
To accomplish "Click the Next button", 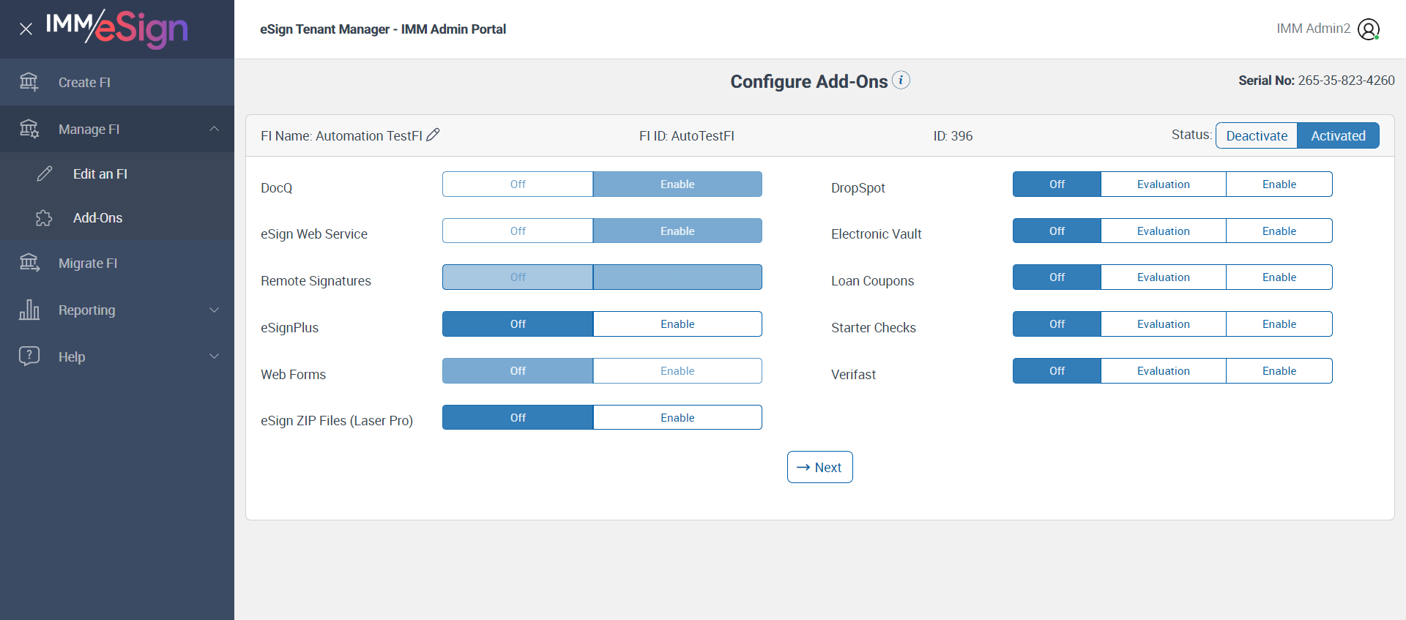I will (819, 467).
